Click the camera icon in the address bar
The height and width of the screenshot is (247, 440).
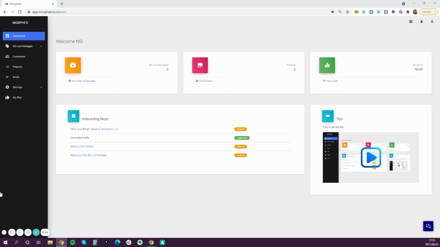coord(333,12)
